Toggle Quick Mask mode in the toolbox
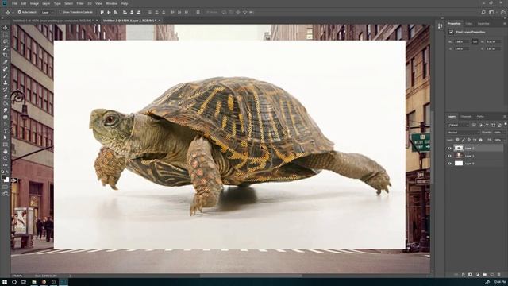This screenshot has width=508, height=286. point(5,187)
